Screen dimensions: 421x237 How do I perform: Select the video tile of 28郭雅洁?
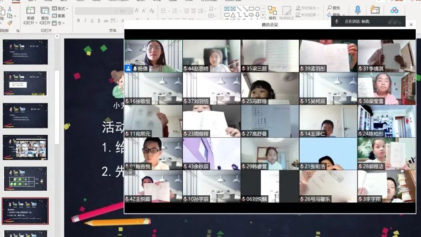coord(386,154)
